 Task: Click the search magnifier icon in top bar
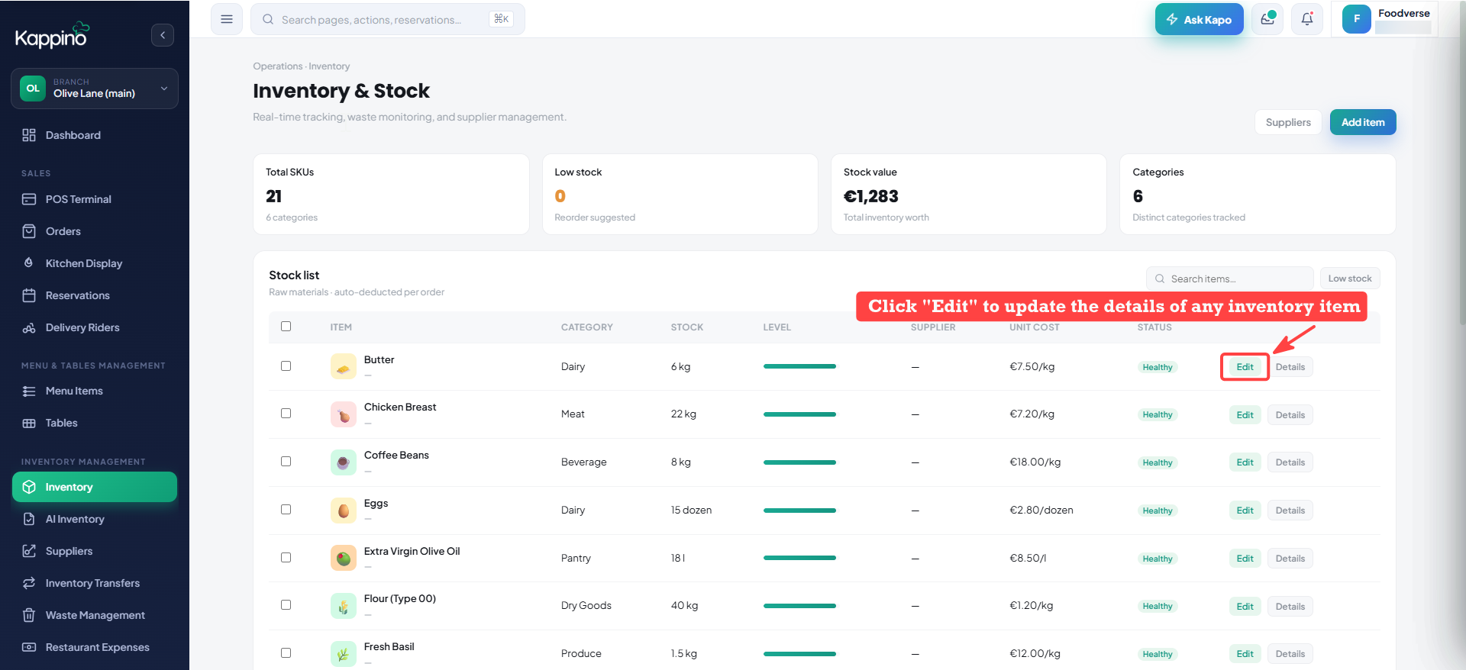coord(268,19)
